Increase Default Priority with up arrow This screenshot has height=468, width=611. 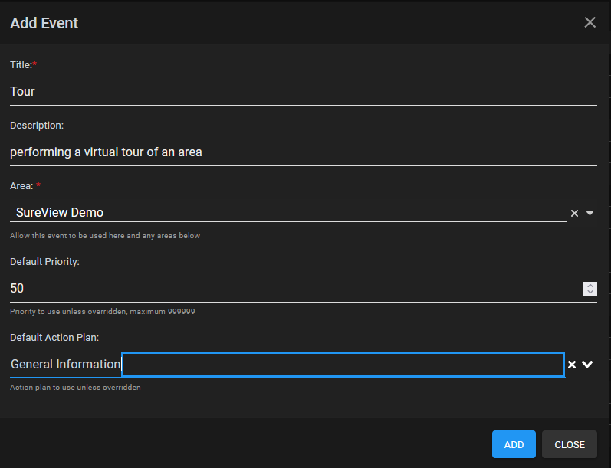click(590, 286)
